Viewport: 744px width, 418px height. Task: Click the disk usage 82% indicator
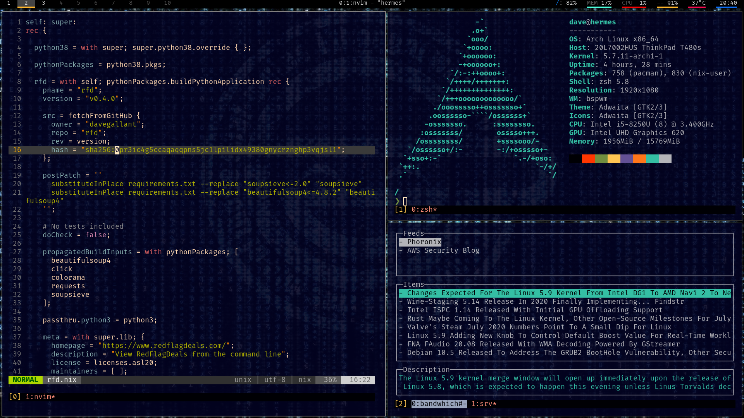[x=566, y=3]
